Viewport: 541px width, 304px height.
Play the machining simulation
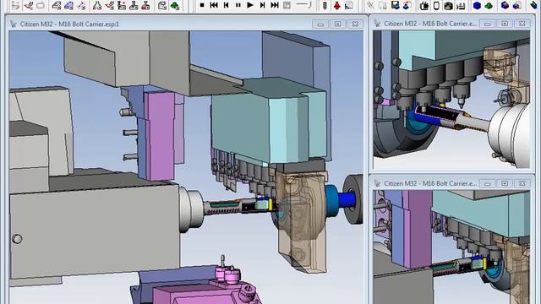(250, 5)
